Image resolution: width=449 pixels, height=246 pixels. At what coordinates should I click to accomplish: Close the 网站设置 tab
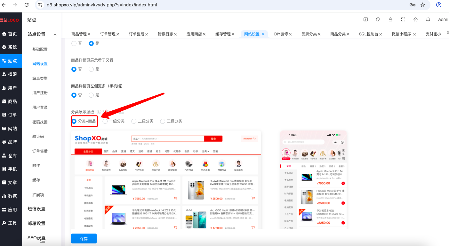point(263,34)
